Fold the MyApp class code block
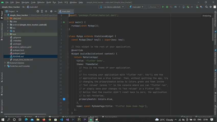Viewport: 217px width, 122px height. coord(68,36)
